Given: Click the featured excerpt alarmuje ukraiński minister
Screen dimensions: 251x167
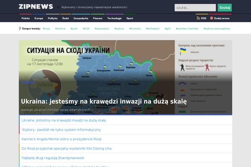Looking at the screenshot, I should coord(56,110).
